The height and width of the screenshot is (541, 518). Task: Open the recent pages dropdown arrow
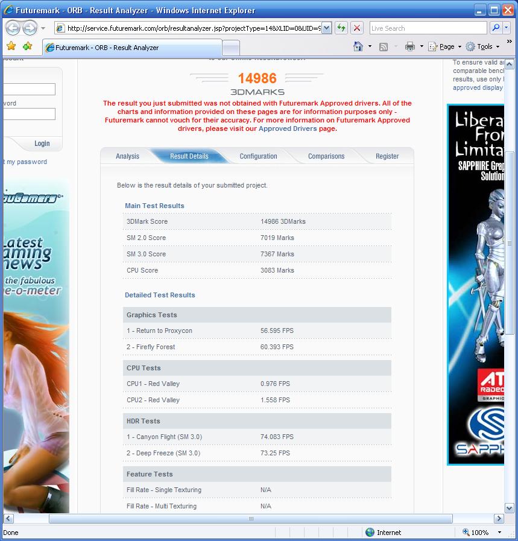(x=43, y=28)
